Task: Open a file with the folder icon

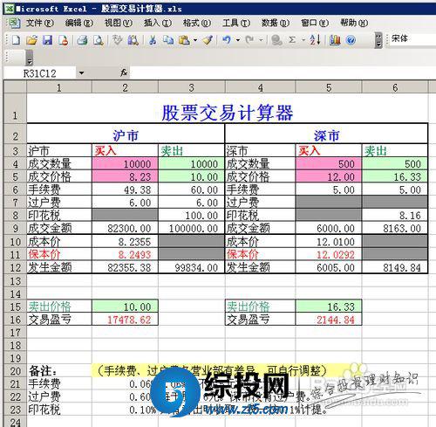Action: pos(31,40)
